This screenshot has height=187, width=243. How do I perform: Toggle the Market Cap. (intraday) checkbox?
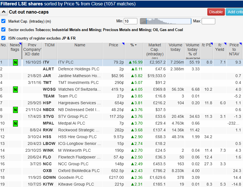(3, 21)
